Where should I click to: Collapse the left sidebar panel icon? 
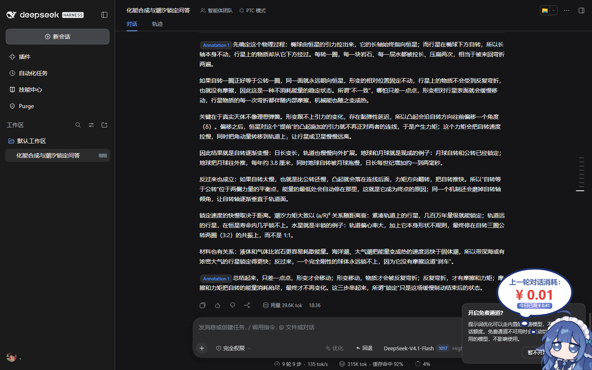[104, 15]
